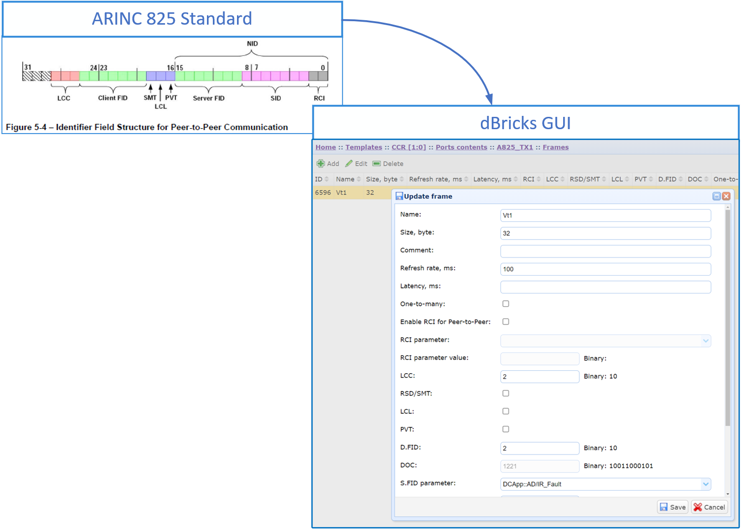Sort by the DOC column header
The height and width of the screenshot is (530, 742).
tap(698, 179)
